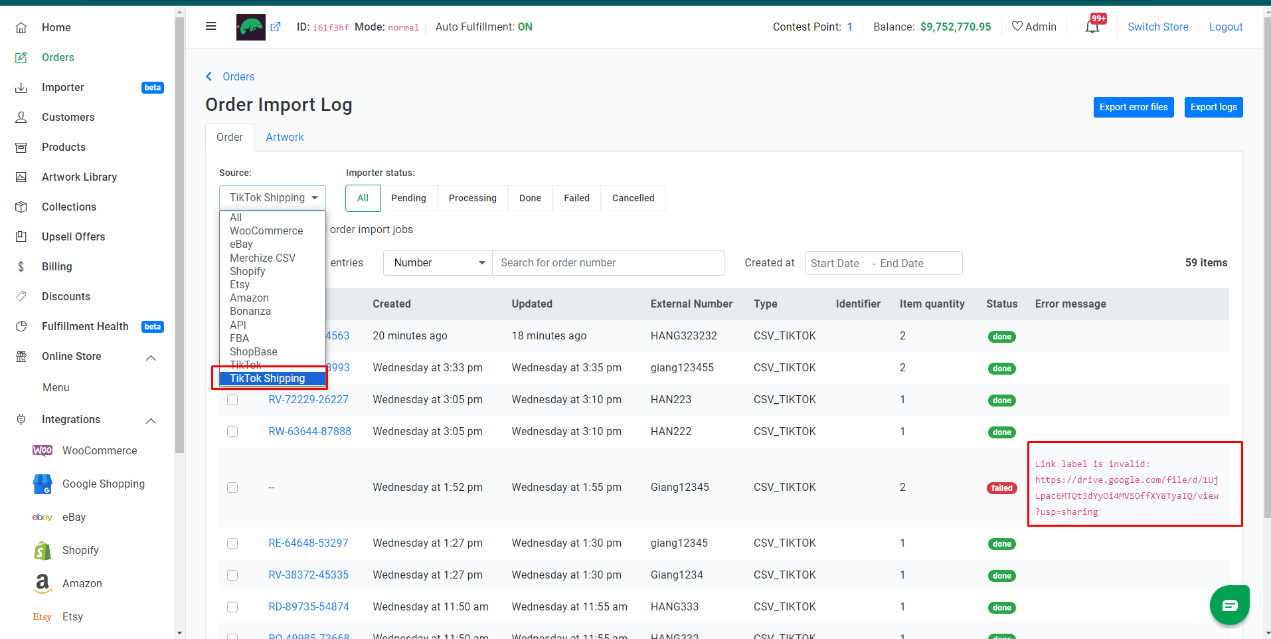Open store in new window icon

coord(276,27)
